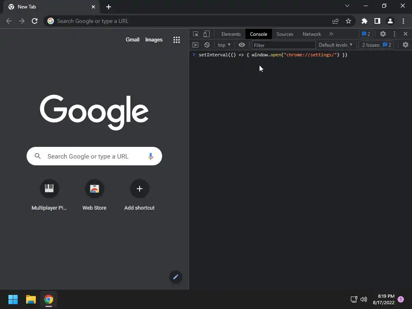Open the network tray icon
Screen dimensions: 412x309
click(x=354, y=299)
